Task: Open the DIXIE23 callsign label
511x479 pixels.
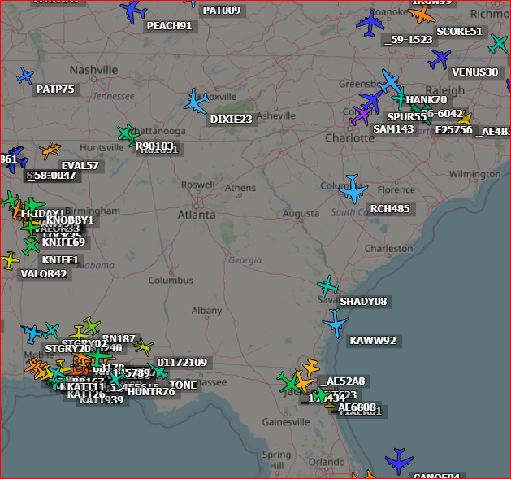Action: pyautogui.click(x=231, y=120)
